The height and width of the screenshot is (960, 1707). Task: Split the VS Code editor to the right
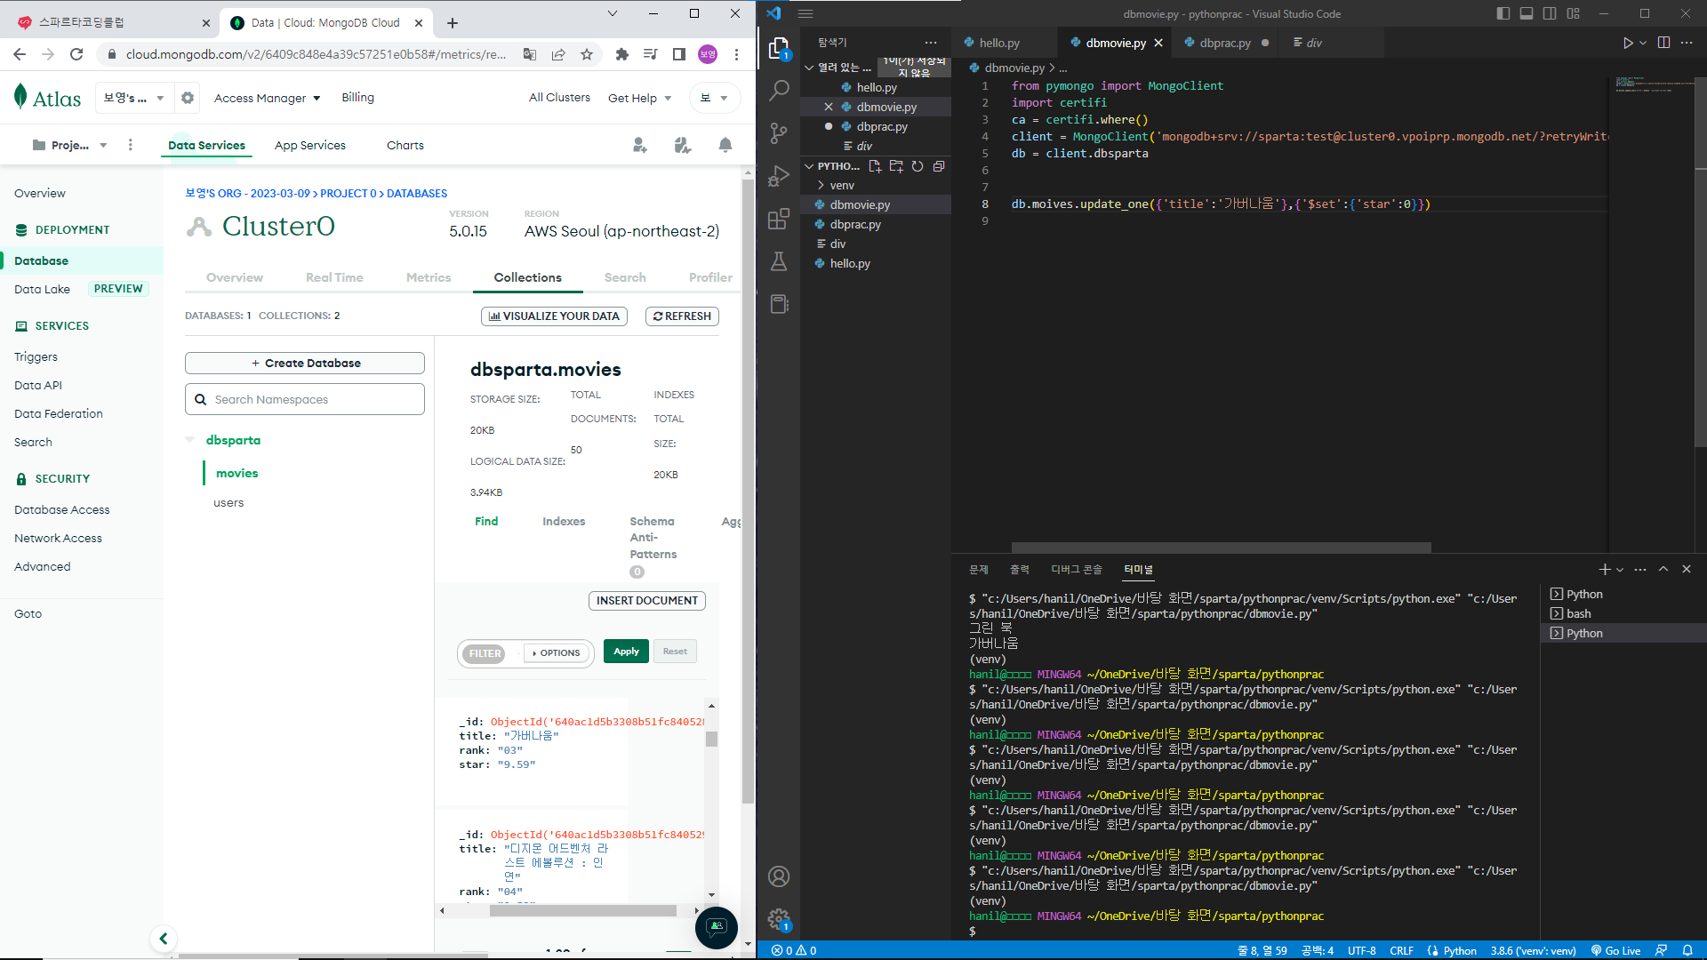click(1664, 43)
